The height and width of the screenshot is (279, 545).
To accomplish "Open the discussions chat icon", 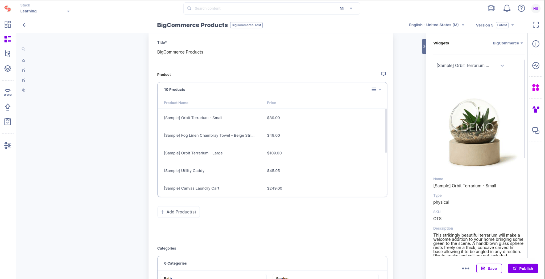I will (x=536, y=131).
